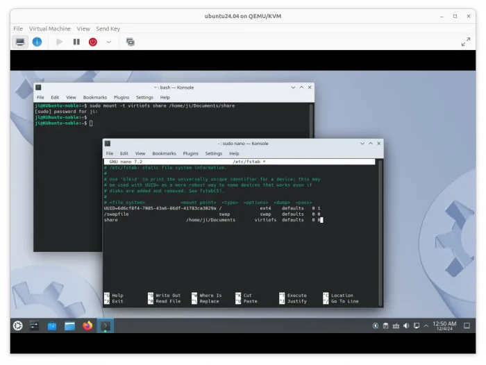
Task: Open Help menu in bash Konsole window
Action: [x=165, y=97]
